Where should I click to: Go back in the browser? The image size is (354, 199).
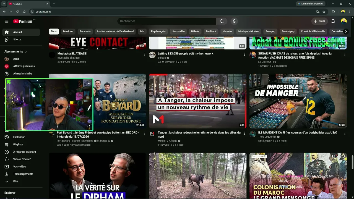[x=4, y=12]
